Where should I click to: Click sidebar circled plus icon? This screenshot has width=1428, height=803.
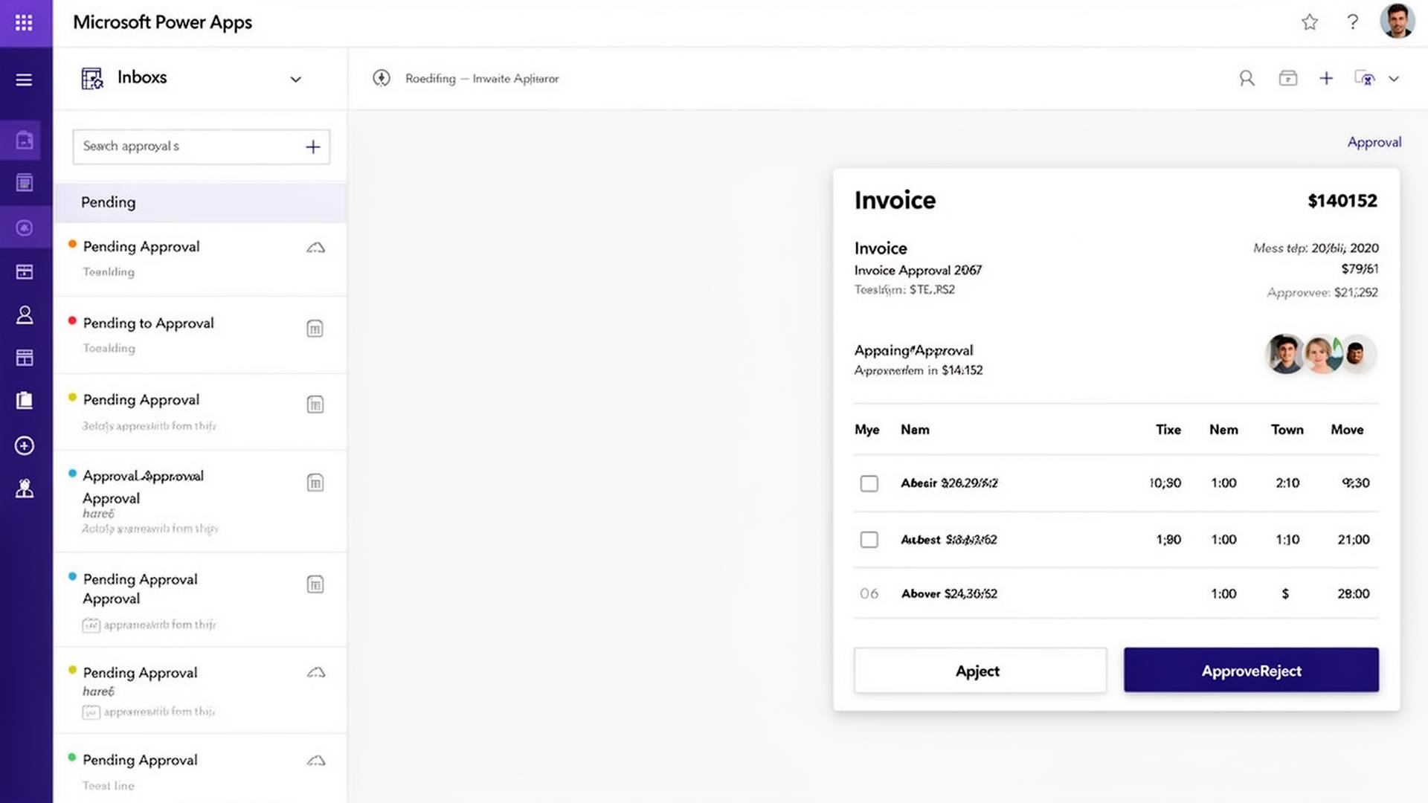25,445
